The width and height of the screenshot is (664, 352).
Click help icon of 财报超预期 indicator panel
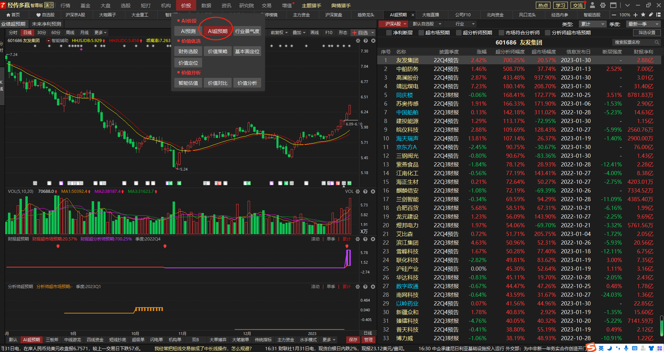365,239
